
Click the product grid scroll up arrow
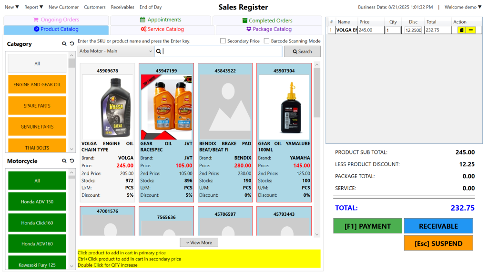pos(317,65)
